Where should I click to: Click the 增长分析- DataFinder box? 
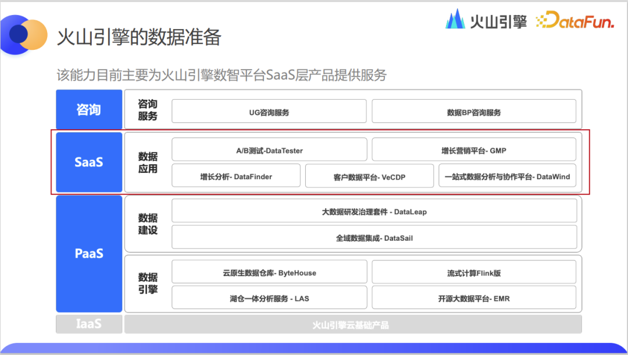tap(236, 176)
